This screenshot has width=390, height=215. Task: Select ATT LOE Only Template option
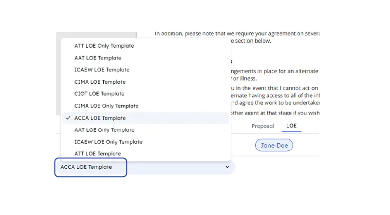pyautogui.click(x=104, y=46)
